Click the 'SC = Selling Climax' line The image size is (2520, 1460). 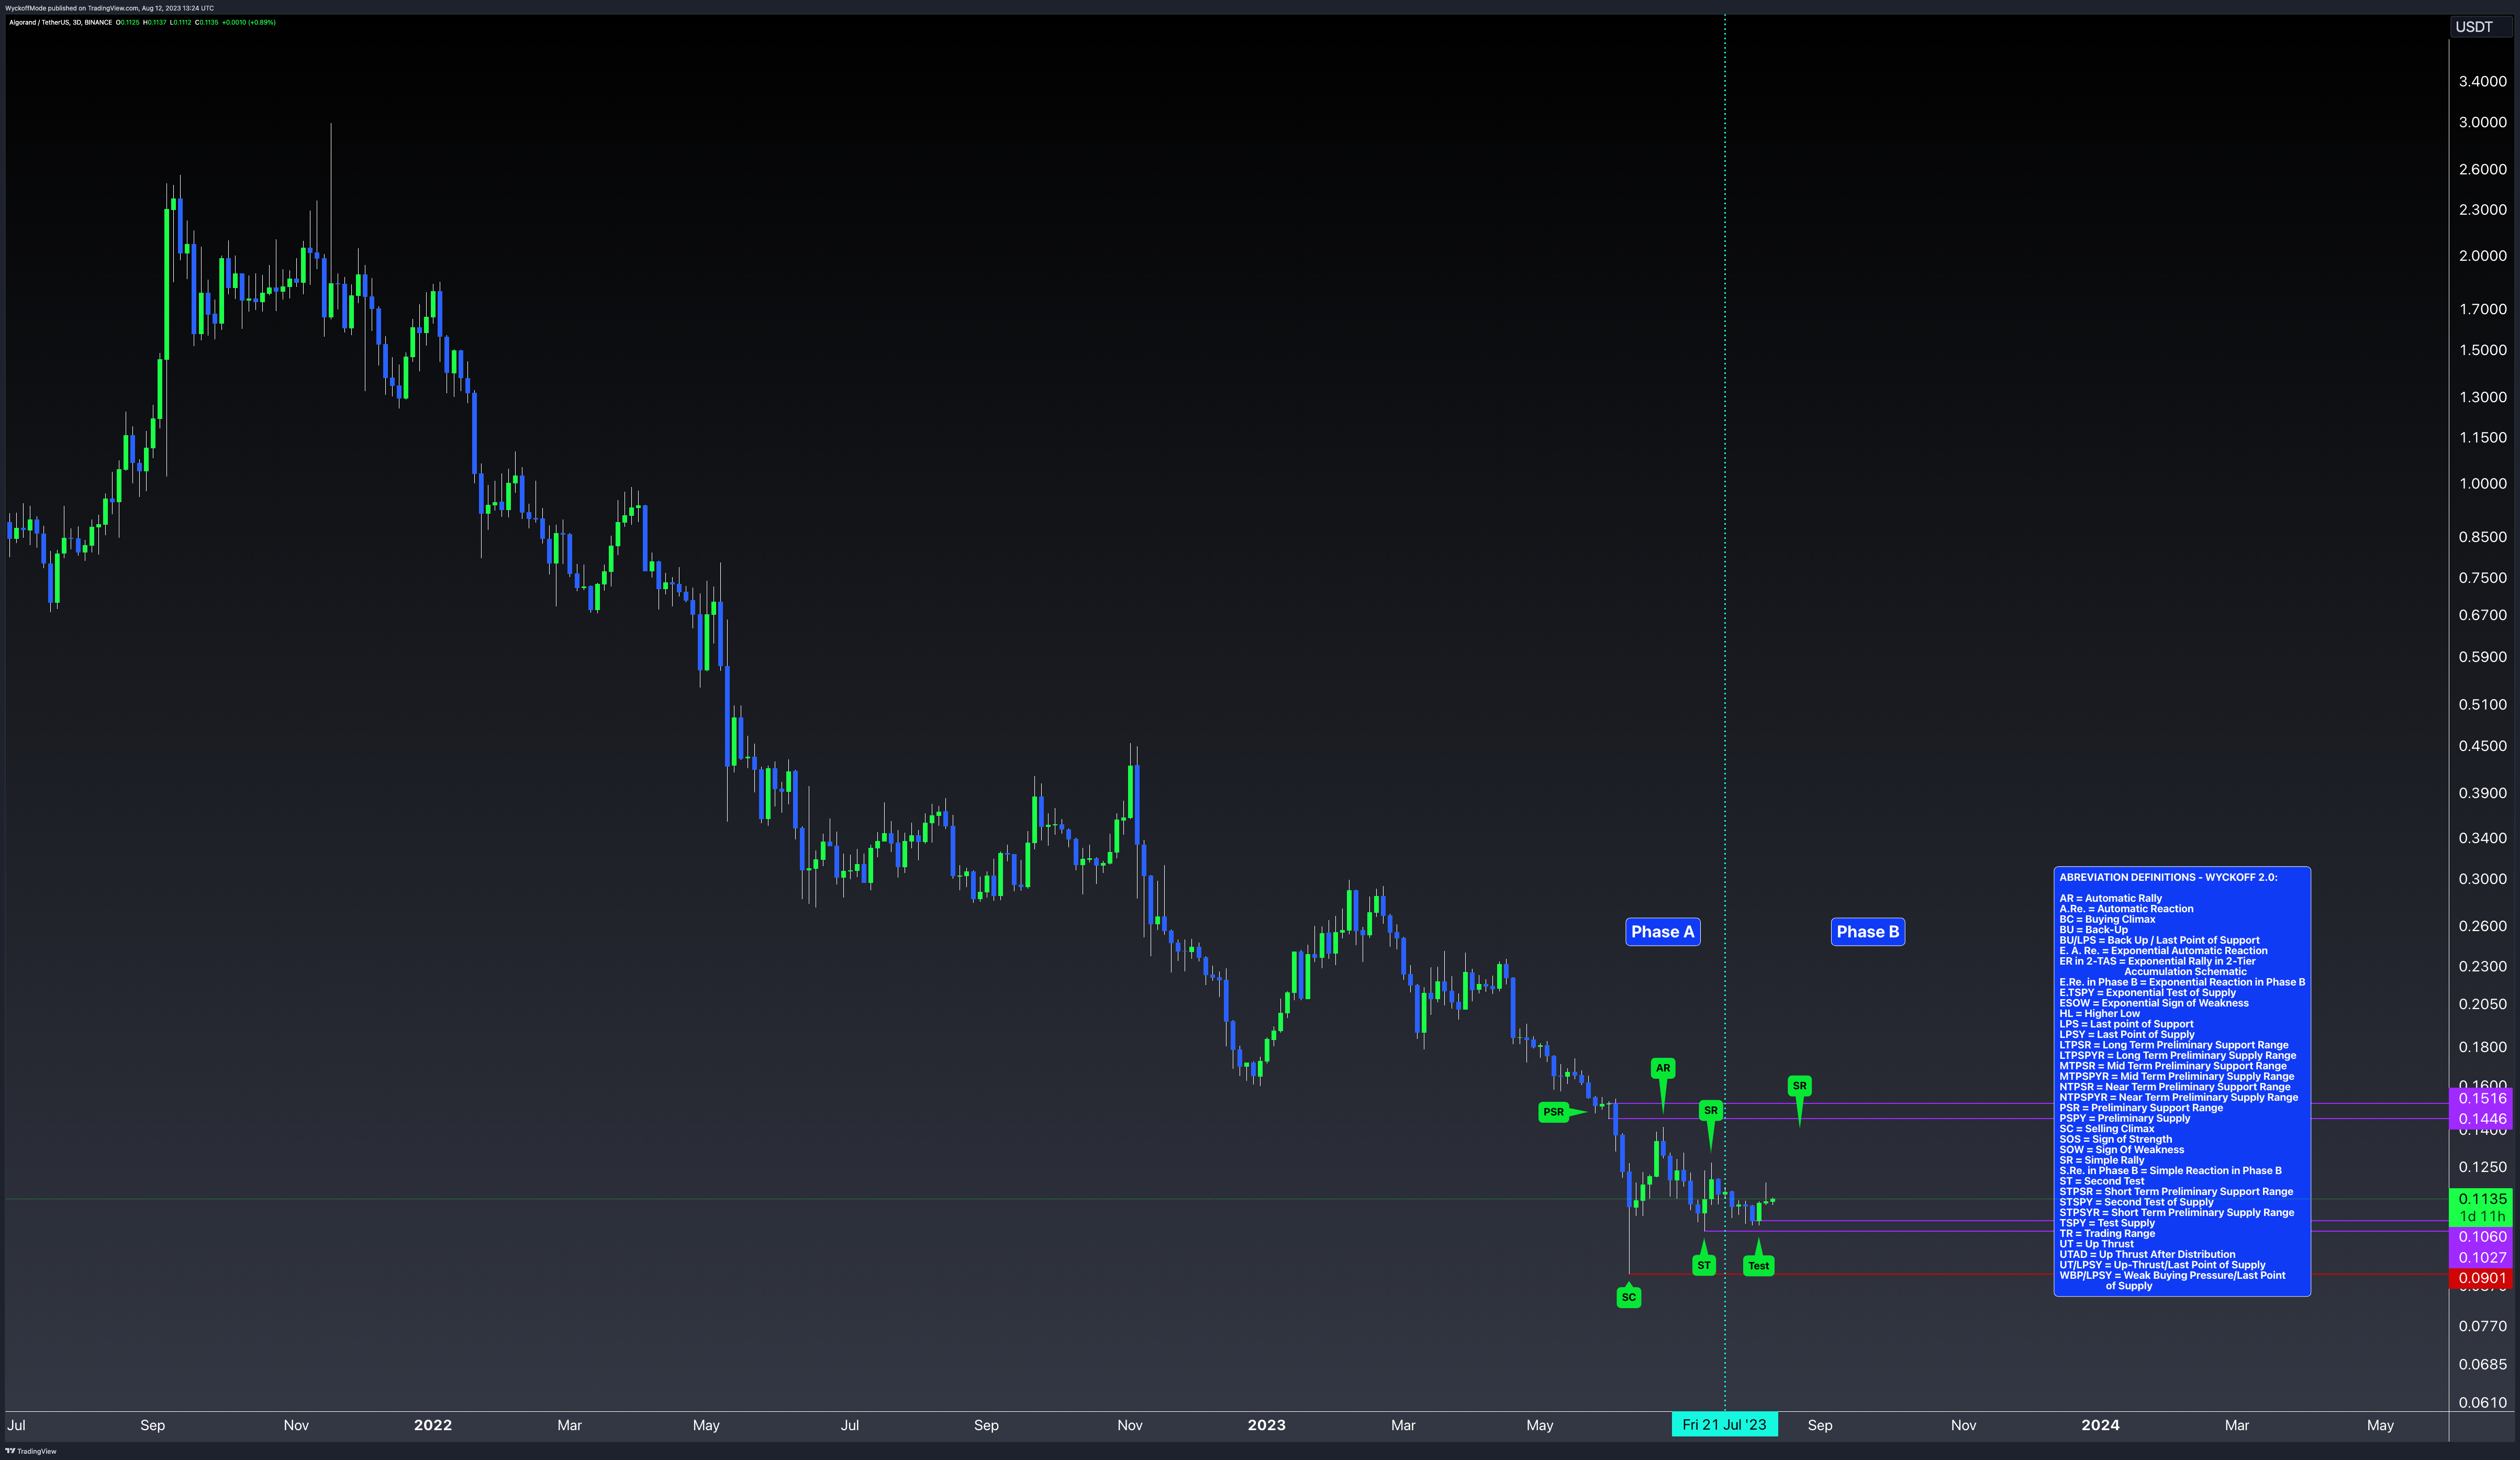(x=2107, y=1129)
